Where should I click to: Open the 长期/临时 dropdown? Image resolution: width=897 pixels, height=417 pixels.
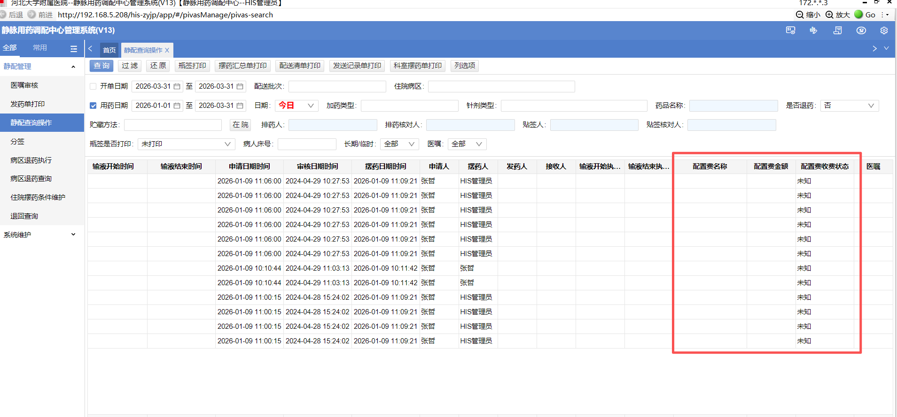[399, 144]
